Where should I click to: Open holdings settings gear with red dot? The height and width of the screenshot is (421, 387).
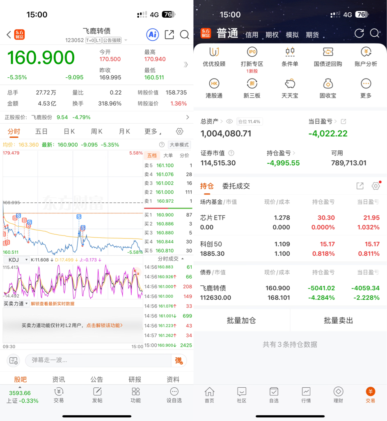coord(376,185)
